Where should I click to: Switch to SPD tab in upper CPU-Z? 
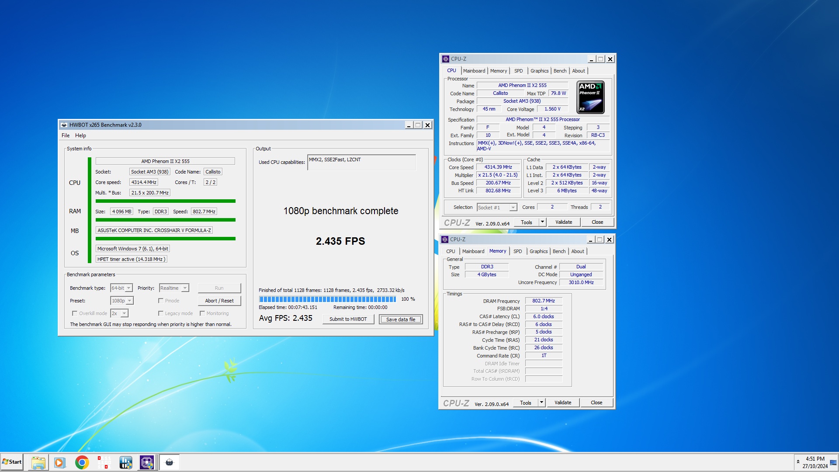click(519, 71)
